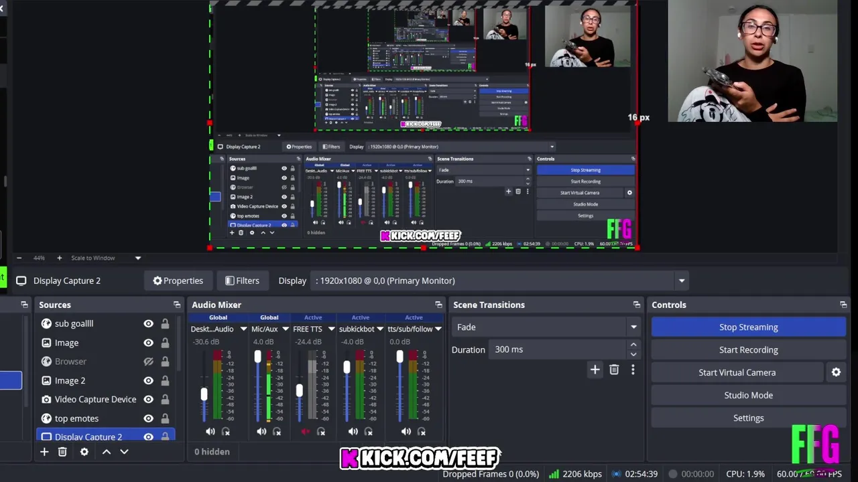Move selected source down in Sources list

[x=124, y=452]
